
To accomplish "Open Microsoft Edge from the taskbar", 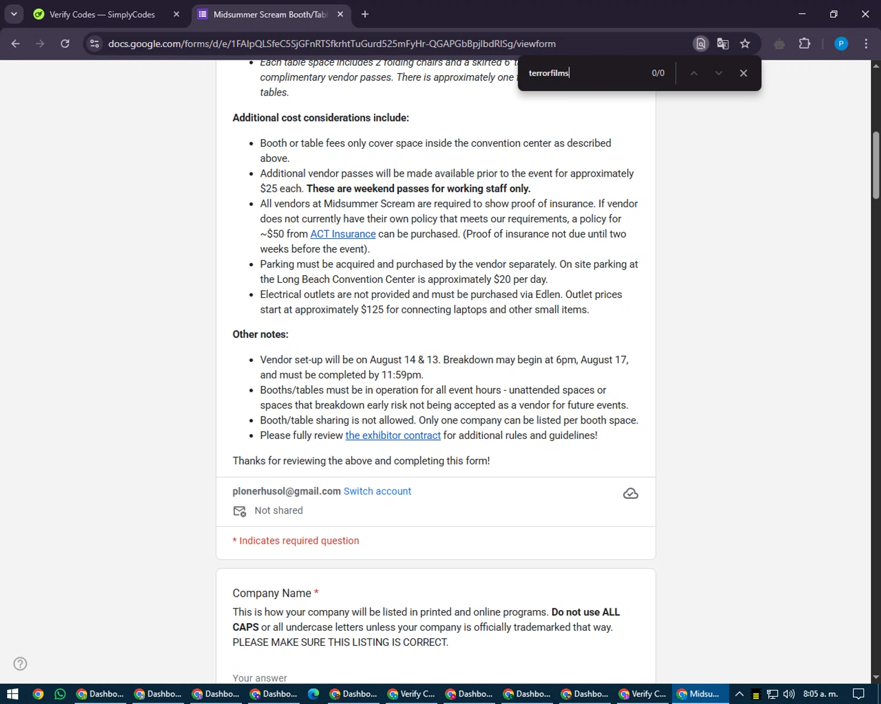I will pyautogui.click(x=314, y=694).
